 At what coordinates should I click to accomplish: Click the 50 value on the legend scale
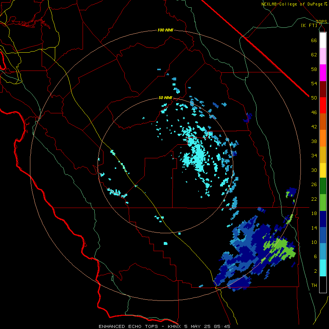tap(314, 98)
